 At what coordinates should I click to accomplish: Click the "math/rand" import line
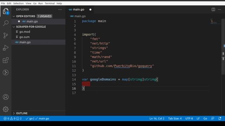tap(101, 57)
